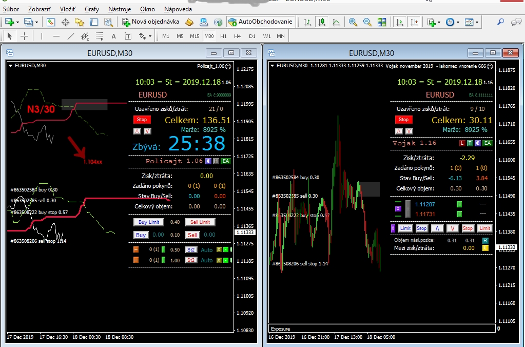The width and height of the screenshot is (525, 347).
Task: Open the Súbor menu
Action: coord(11,9)
